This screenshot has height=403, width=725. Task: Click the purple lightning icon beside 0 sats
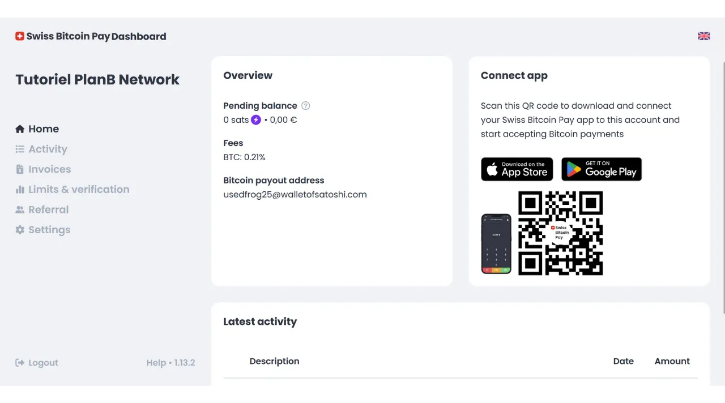click(x=256, y=119)
